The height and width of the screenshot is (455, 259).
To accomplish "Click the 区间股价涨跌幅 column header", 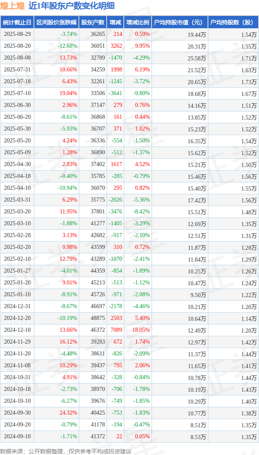I will click(x=57, y=22).
